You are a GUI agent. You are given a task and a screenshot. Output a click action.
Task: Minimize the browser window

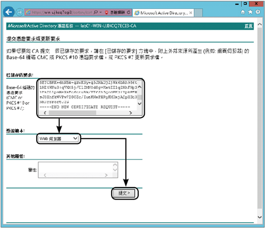tap(237, 4)
